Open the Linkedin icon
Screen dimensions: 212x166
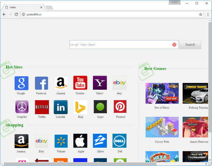click(61, 107)
